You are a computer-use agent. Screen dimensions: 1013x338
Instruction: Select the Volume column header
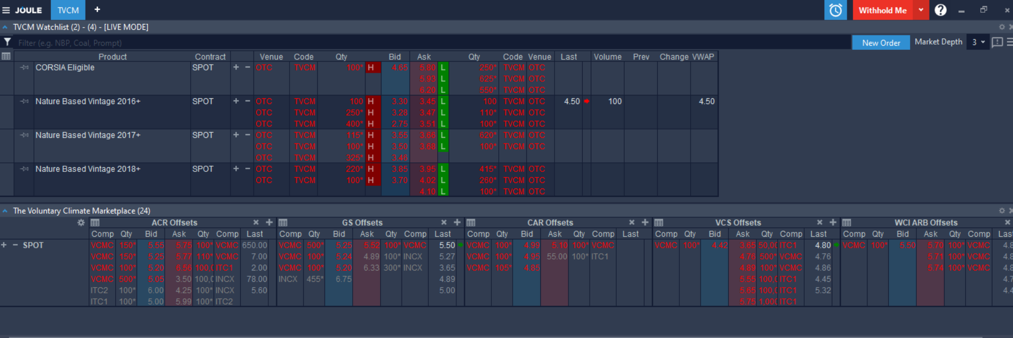click(608, 57)
